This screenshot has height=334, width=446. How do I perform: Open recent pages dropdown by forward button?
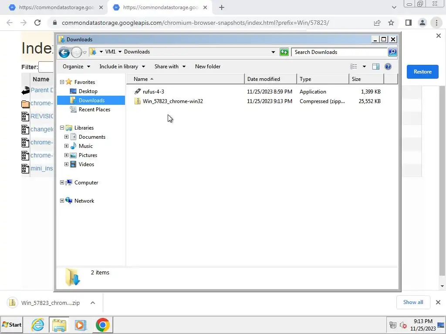(x=84, y=53)
